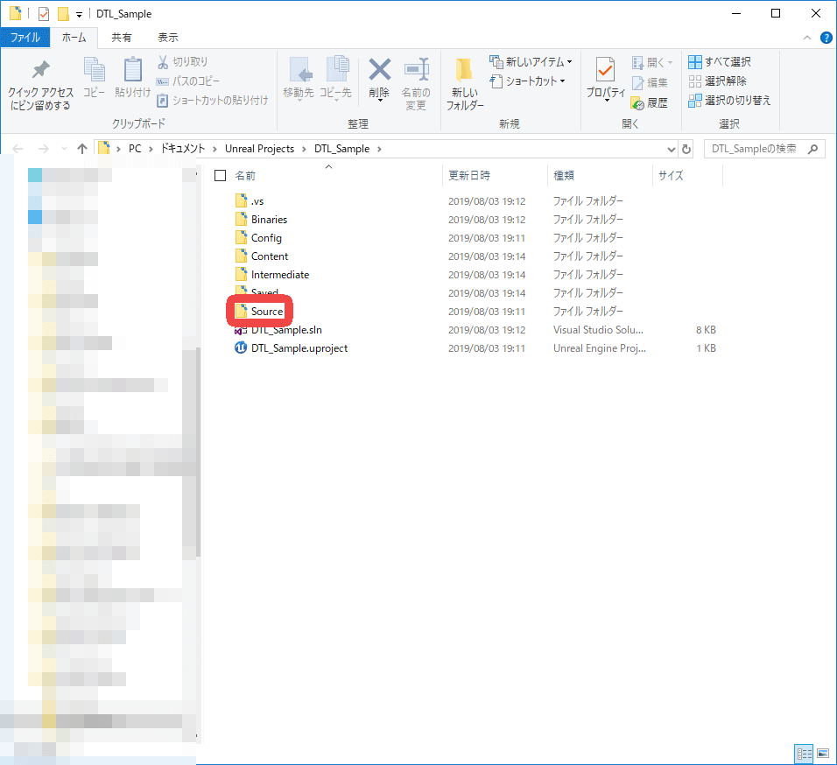Select the DTL_Sample.uproject Unreal file
837x765 pixels.
[299, 348]
